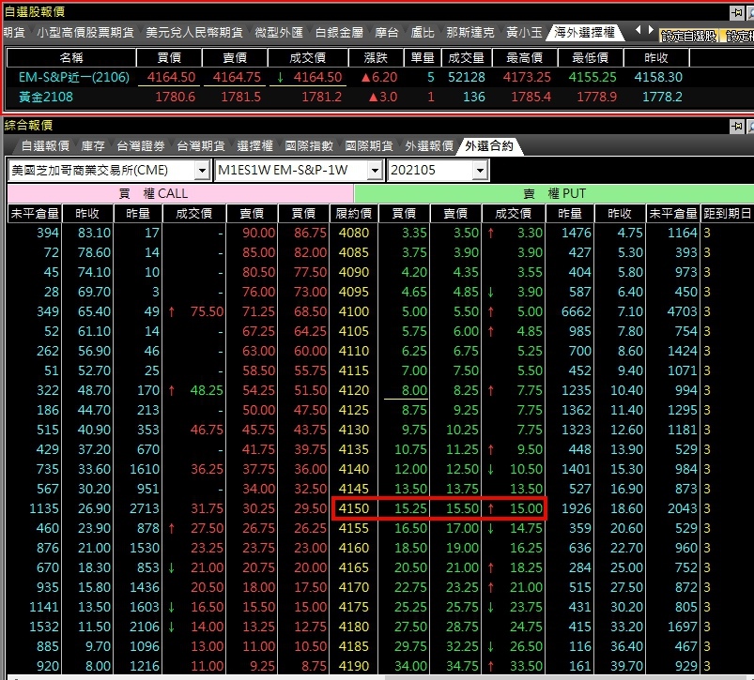The image size is (754, 680).
Task: Click the 限約價 strike column header
Action: [x=353, y=213]
